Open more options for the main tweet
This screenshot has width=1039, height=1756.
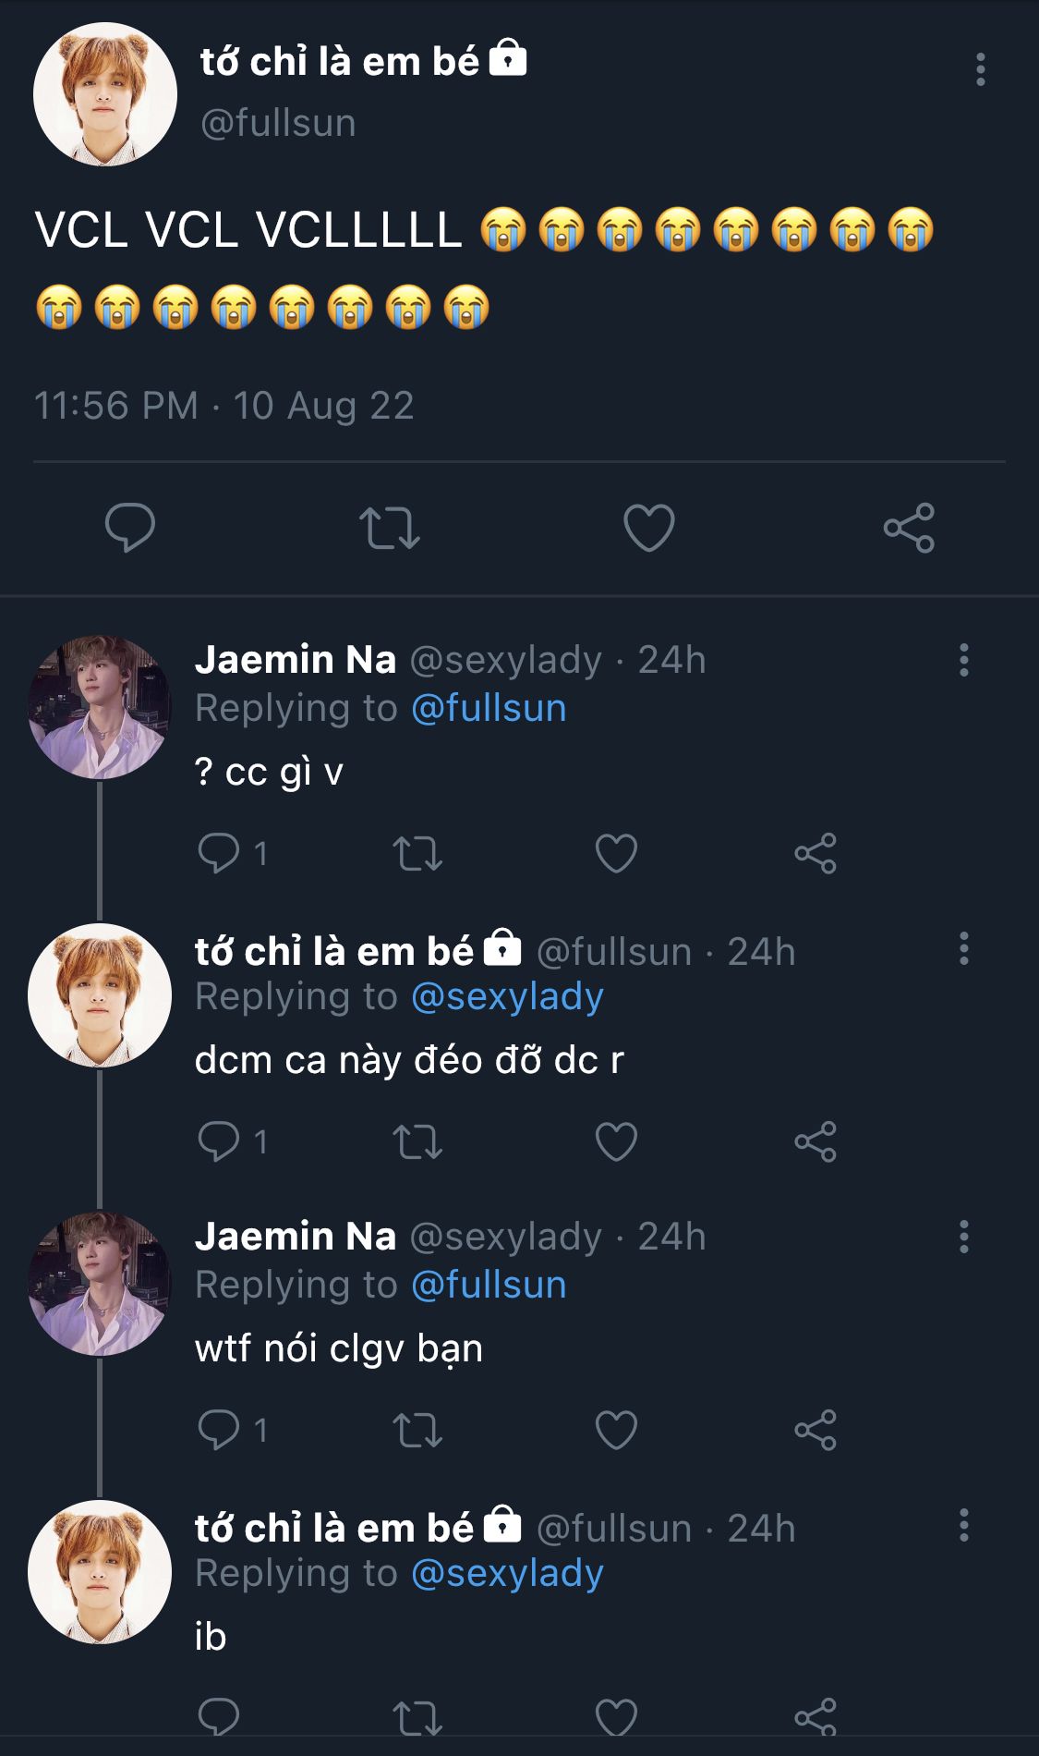coord(980,70)
